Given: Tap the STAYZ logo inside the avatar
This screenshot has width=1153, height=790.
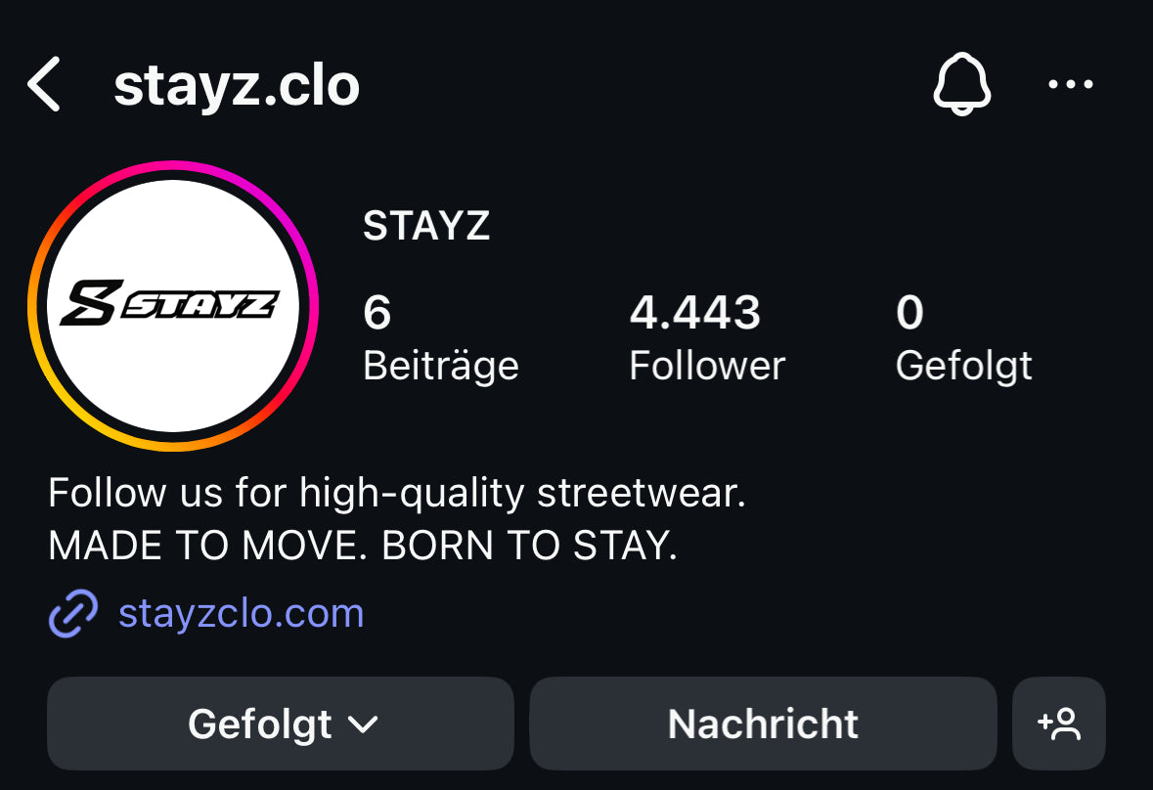Looking at the screenshot, I should pos(170,302).
